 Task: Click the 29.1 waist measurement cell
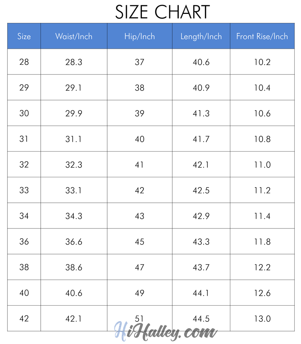click(74, 88)
